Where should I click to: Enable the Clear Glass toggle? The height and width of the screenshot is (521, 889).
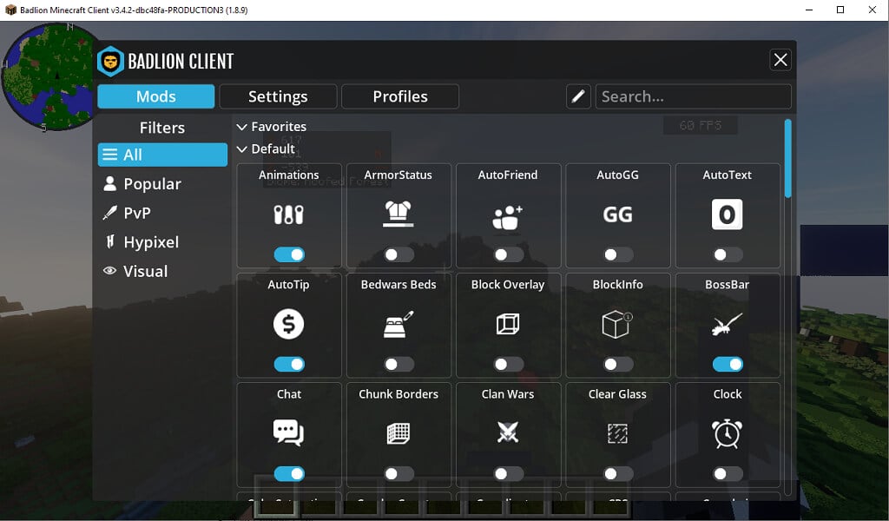618,473
